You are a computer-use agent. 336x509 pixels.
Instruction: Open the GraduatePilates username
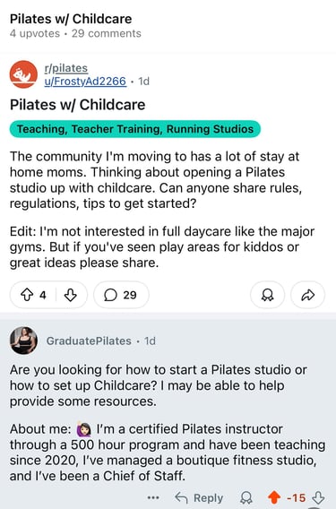pyautogui.click(x=89, y=341)
